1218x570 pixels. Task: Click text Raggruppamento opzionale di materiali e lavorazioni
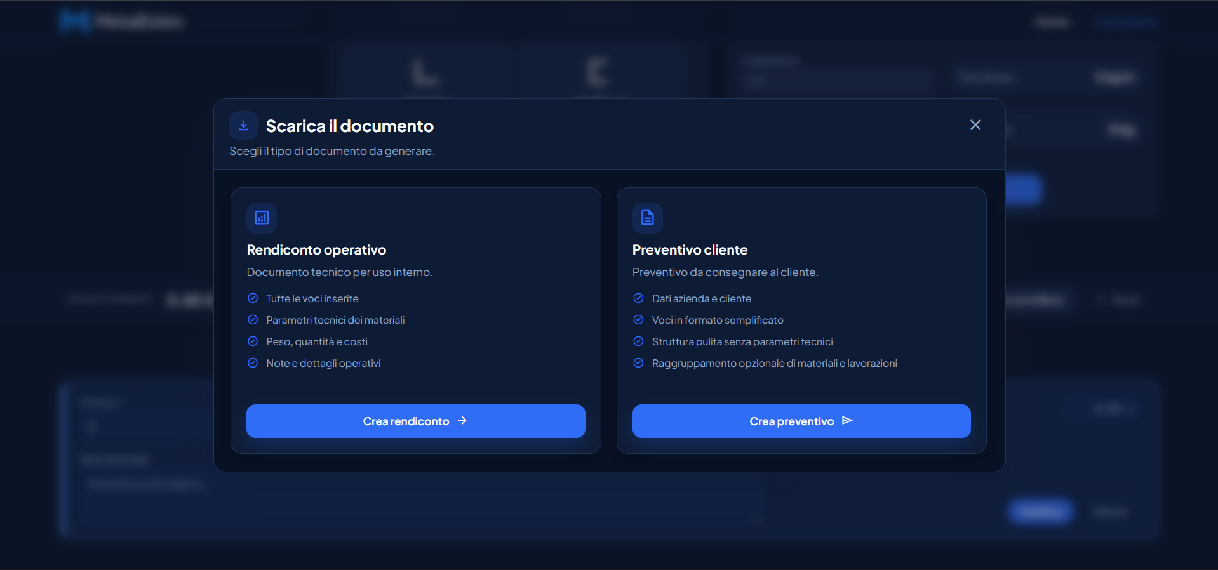(775, 363)
